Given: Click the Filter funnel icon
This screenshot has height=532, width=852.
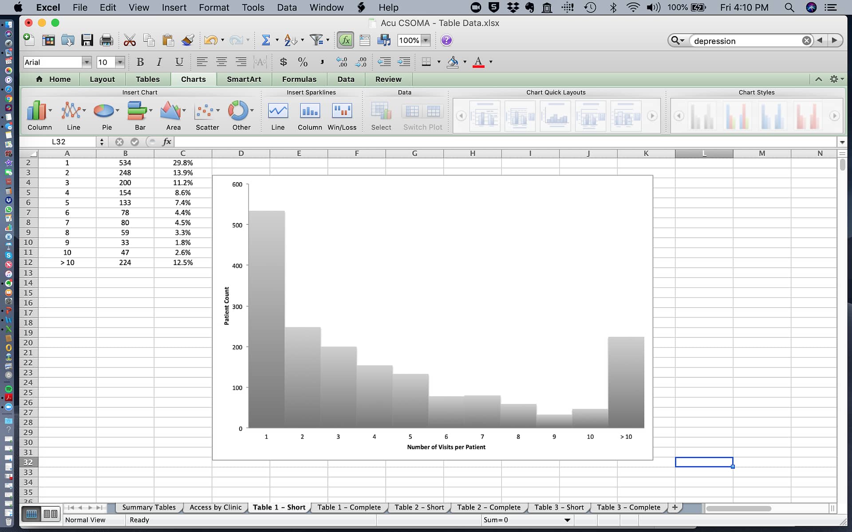Looking at the screenshot, I should tap(316, 40).
